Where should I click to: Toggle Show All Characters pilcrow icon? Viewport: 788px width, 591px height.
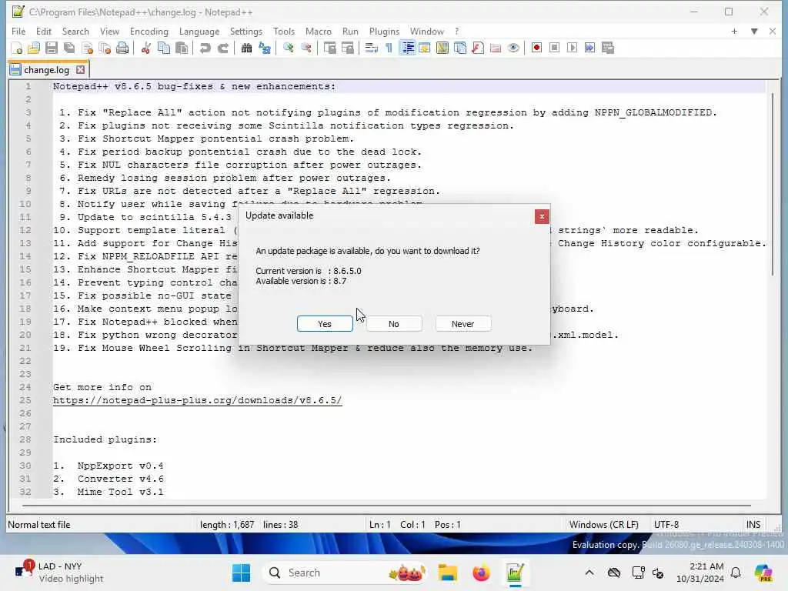[x=389, y=48]
